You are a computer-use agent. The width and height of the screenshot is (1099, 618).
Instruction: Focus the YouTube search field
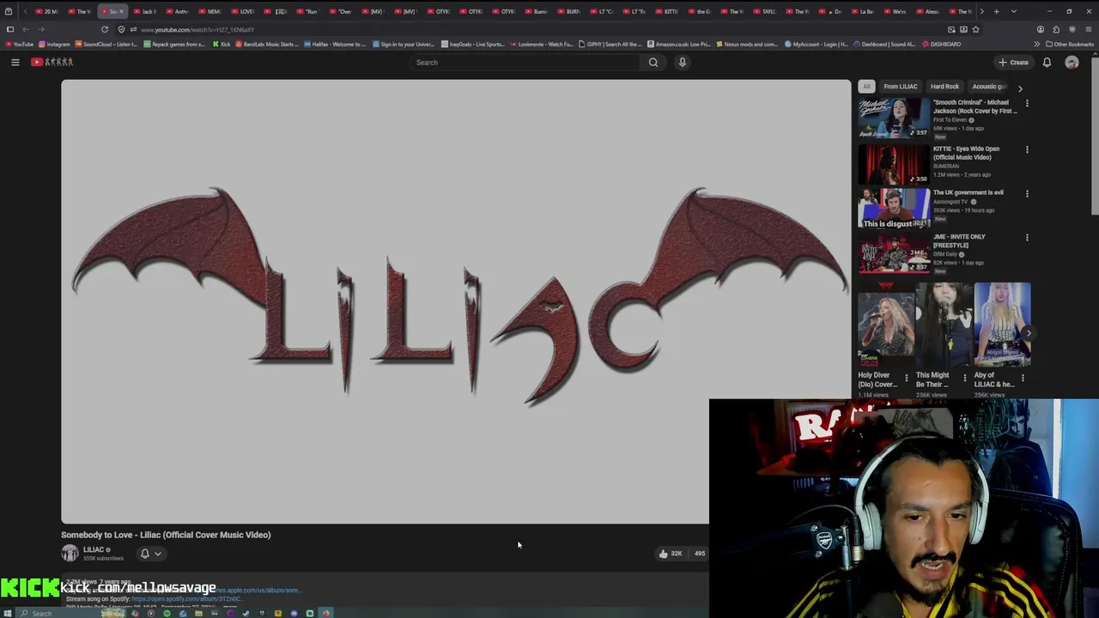click(524, 62)
